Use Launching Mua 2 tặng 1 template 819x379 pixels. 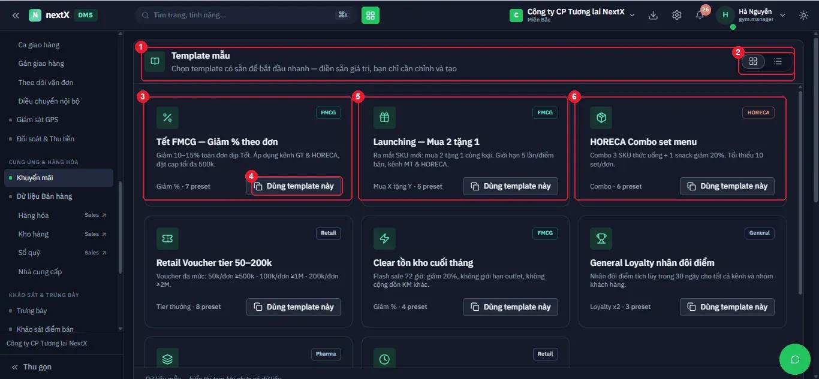510,186
